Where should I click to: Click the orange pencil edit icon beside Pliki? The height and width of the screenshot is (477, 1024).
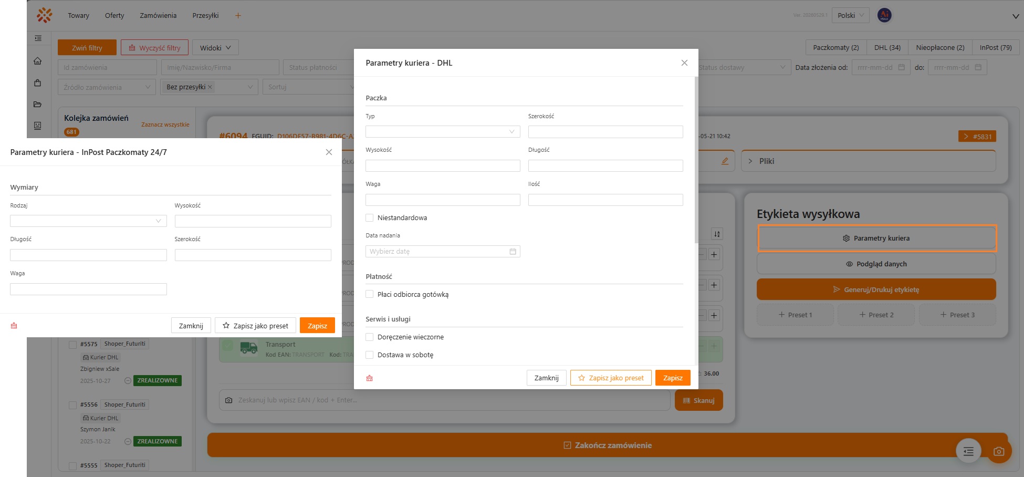click(x=725, y=161)
